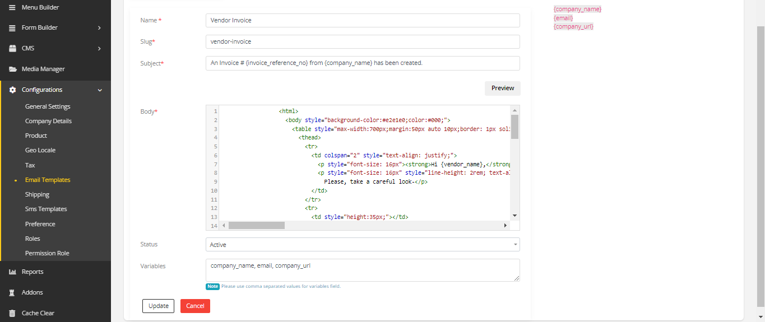The width and height of the screenshot is (765, 322).
Task: Focus the Slug field vendor-invoice
Action: (x=363, y=41)
